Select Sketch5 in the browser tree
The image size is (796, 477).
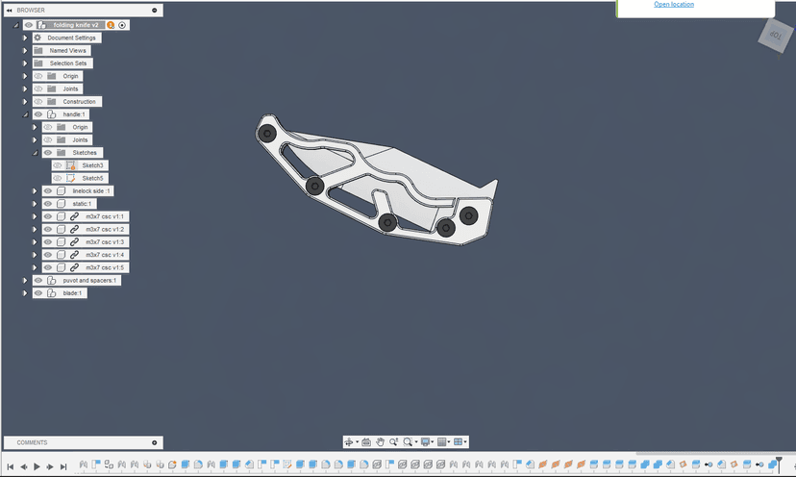[x=92, y=178]
